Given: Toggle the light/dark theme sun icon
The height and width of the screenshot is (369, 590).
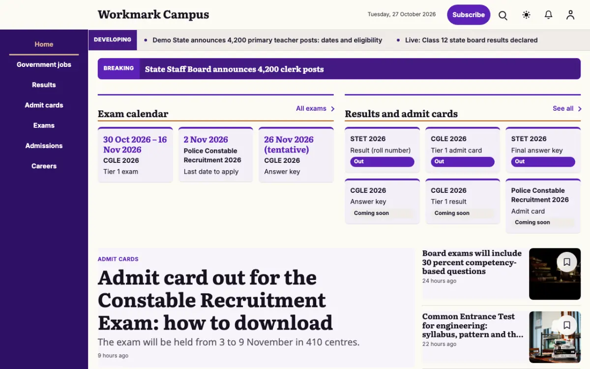Looking at the screenshot, I should (526, 15).
